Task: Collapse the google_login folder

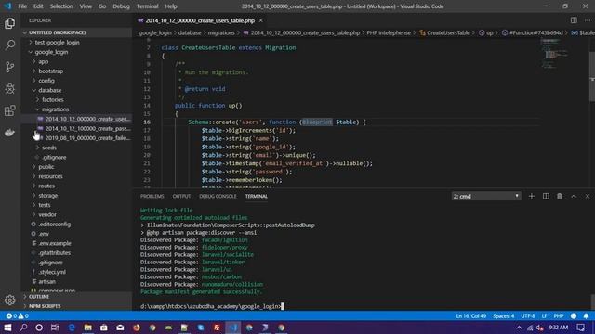Action: pos(76,52)
